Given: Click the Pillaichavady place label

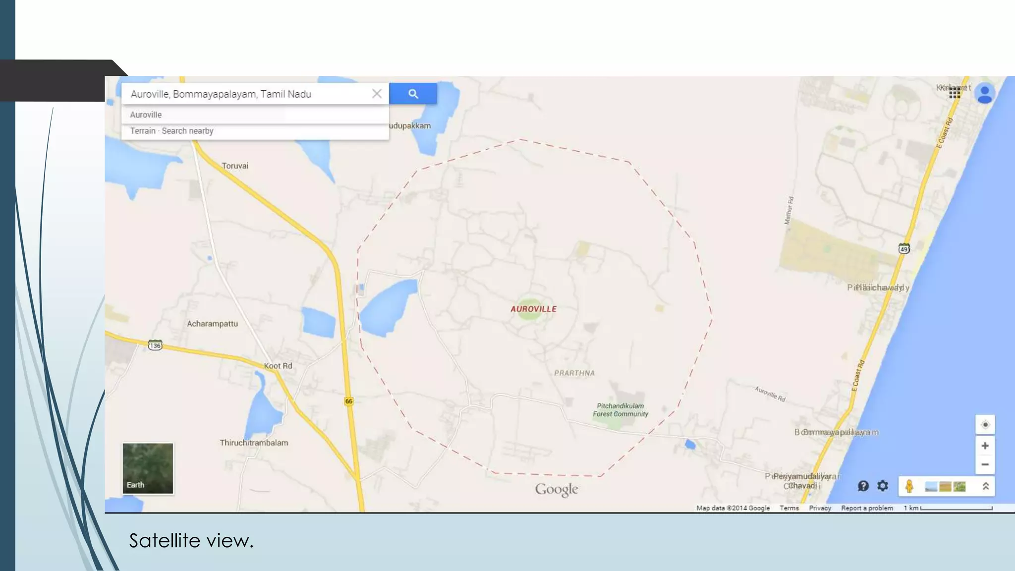Looking at the screenshot, I should point(878,287).
